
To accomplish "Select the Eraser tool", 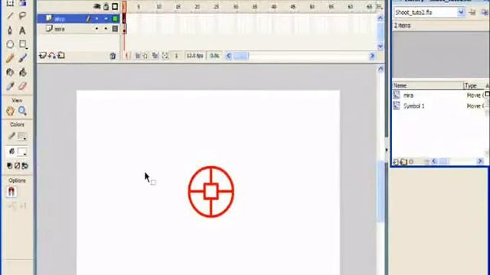I will pos(22,86).
